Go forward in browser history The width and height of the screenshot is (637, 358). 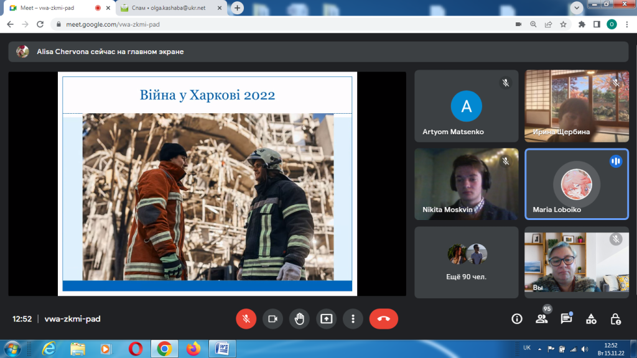pyautogui.click(x=25, y=24)
